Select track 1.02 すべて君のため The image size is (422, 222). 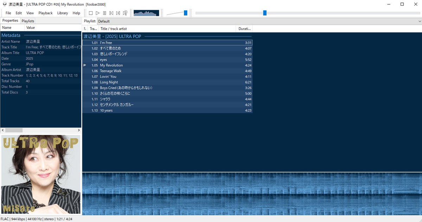coord(167,48)
